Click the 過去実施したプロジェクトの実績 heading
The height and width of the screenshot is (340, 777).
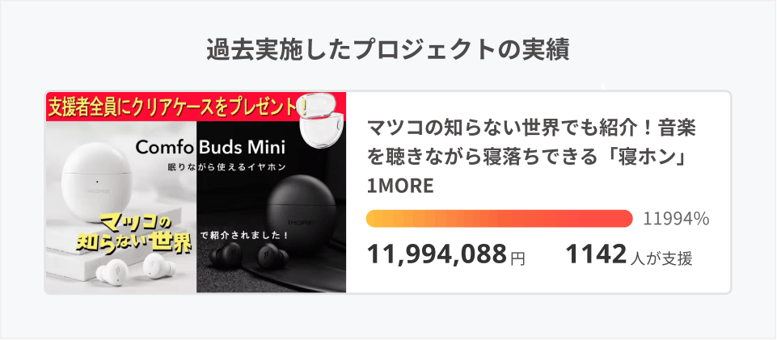click(388, 49)
